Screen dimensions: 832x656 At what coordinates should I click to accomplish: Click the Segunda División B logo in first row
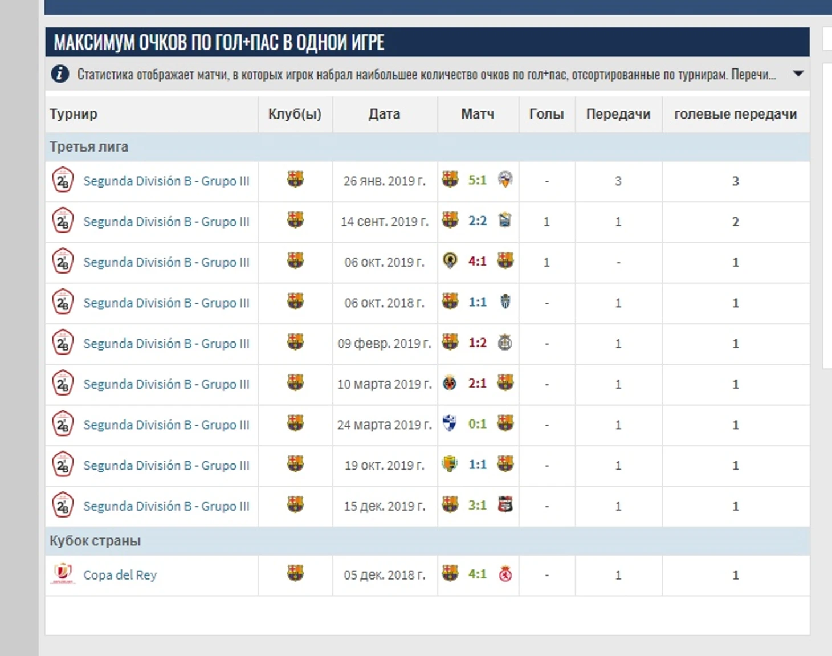click(63, 180)
